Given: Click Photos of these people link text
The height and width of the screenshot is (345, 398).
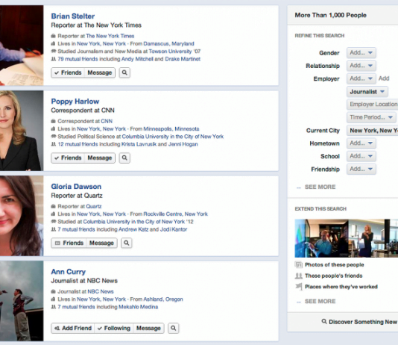Looking at the screenshot, I should click(335, 265).
